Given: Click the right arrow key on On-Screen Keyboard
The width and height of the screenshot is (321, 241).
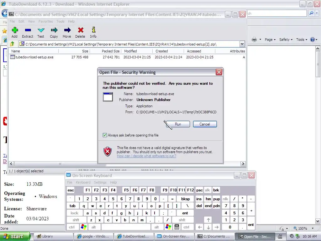Looking at the screenshot, I should pyautogui.click(x=217, y=227).
